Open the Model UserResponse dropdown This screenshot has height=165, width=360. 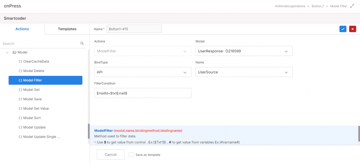244,51
